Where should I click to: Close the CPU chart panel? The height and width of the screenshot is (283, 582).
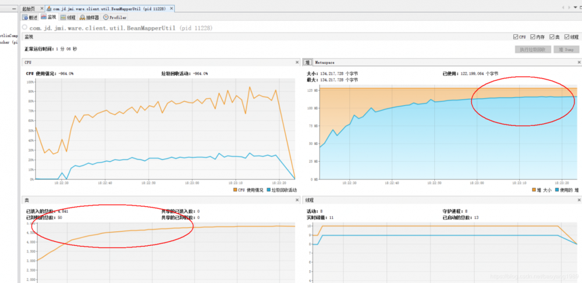click(x=297, y=62)
